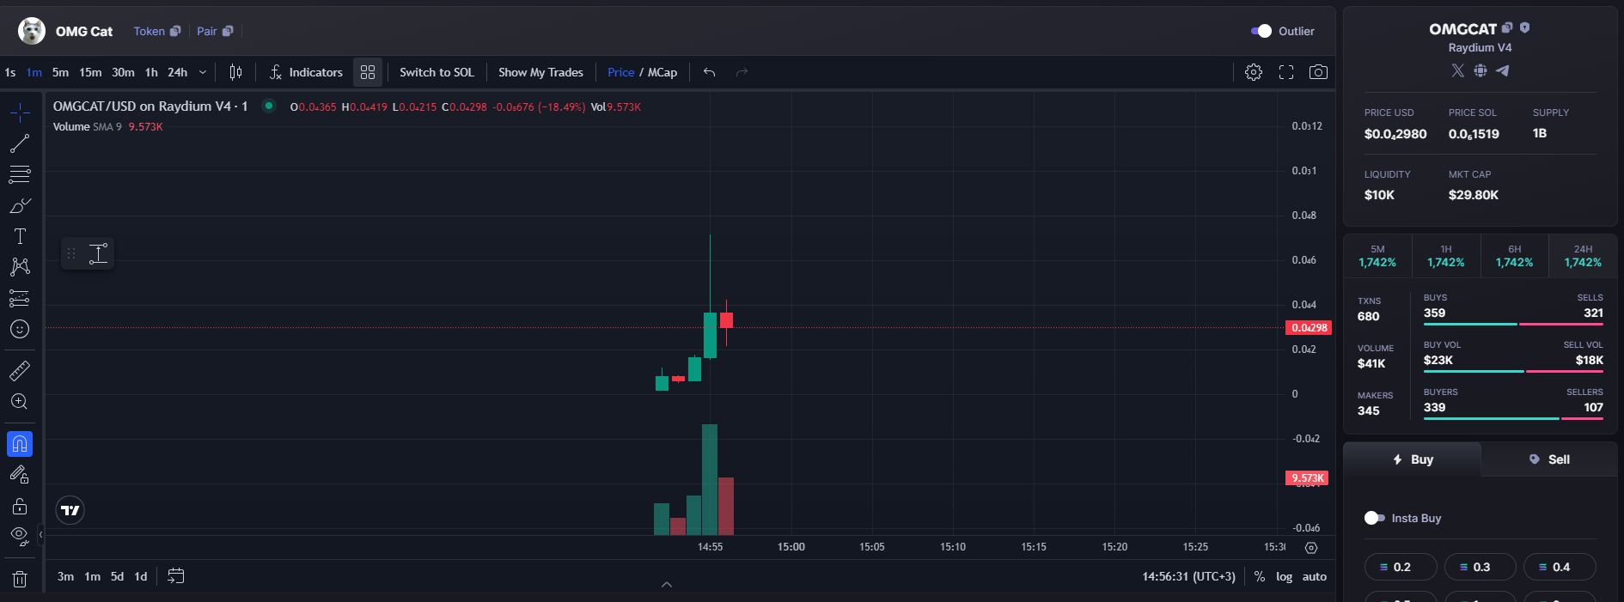Viewport: 1624px width, 602px height.
Task: Enter fullscreen chart mode
Action: (x=1286, y=72)
